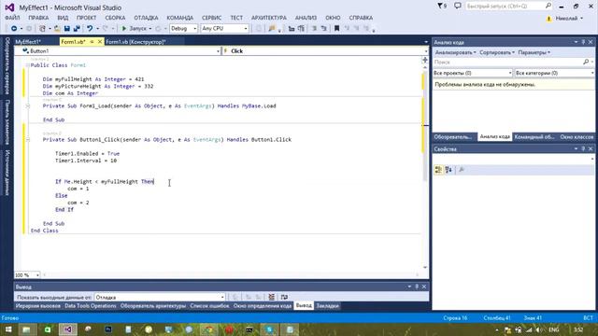Open the 100 % zoom level dropdown

click(27, 275)
